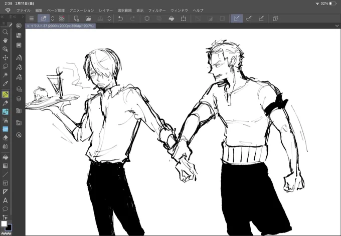The width and height of the screenshot is (341, 236).
Task: Select the Fill bucket tool in tool palette
Action: point(5,157)
